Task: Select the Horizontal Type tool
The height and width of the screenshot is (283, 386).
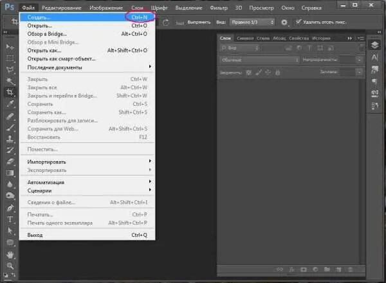Action: point(10,219)
